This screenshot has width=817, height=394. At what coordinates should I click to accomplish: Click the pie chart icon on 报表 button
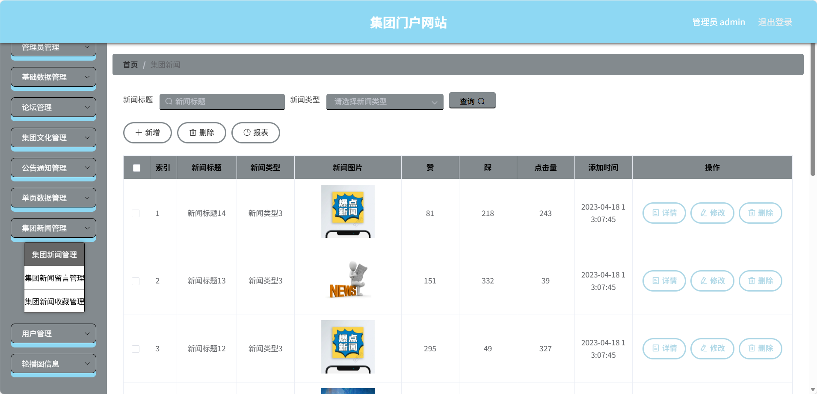(x=247, y=132)
